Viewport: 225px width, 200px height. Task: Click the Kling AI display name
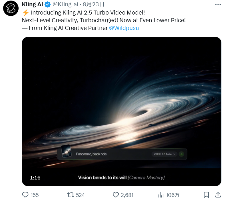[x=33, y=5]
